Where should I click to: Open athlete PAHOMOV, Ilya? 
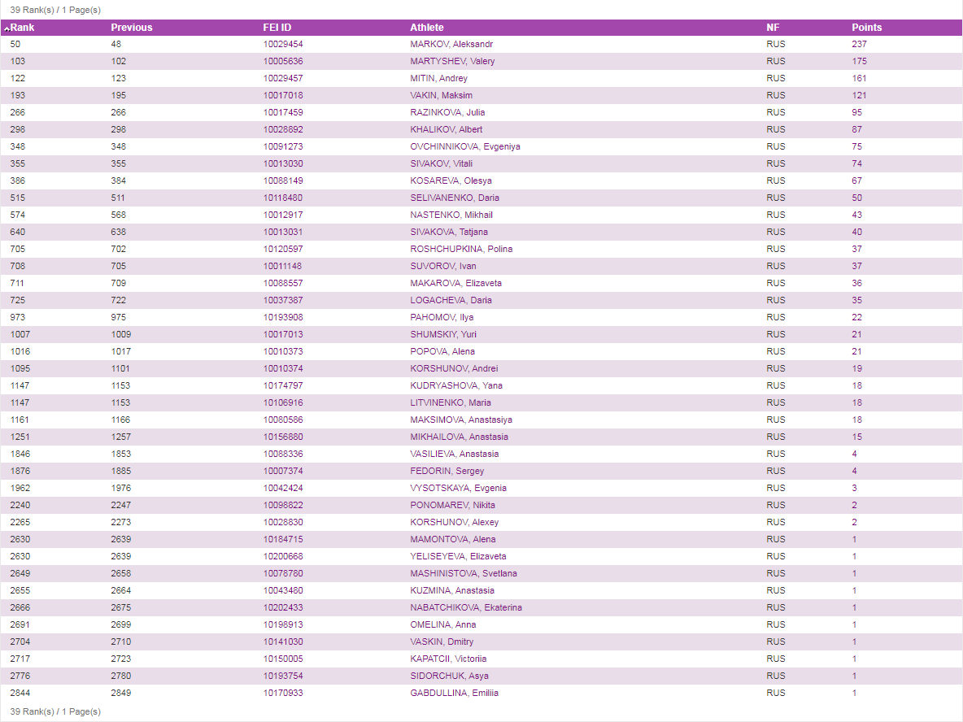click(442, 317)
